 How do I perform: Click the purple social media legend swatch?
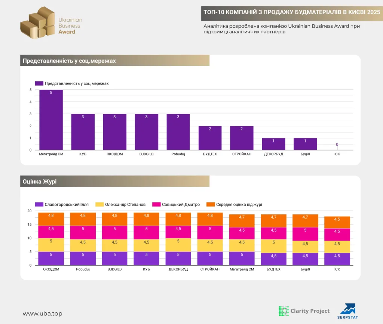[39, 83]
